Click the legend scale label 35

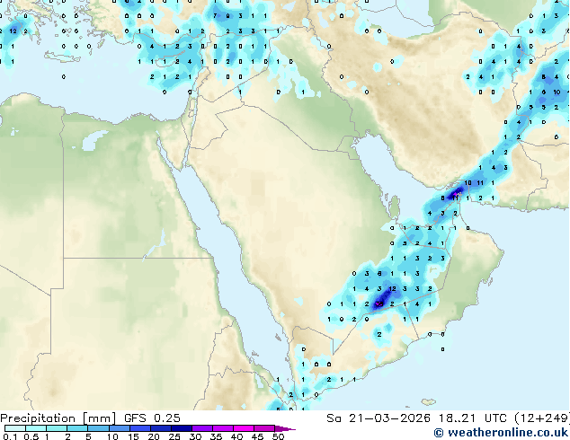(x=216, y=436)
